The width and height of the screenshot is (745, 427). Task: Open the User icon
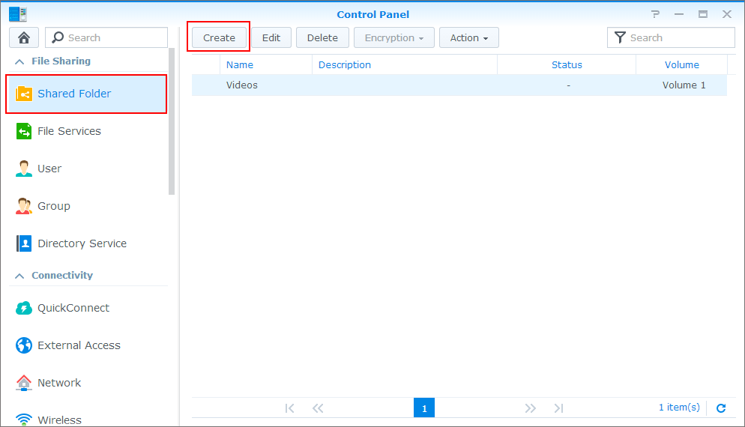coord(24,169)
